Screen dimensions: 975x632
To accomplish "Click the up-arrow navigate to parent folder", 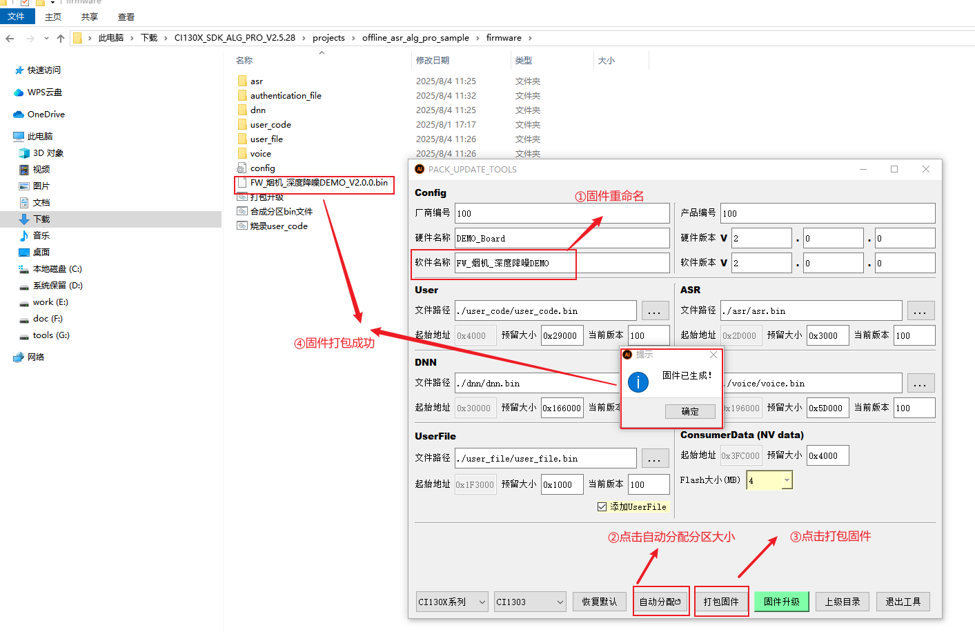I will pyautogui.click(x=61, y=39).
